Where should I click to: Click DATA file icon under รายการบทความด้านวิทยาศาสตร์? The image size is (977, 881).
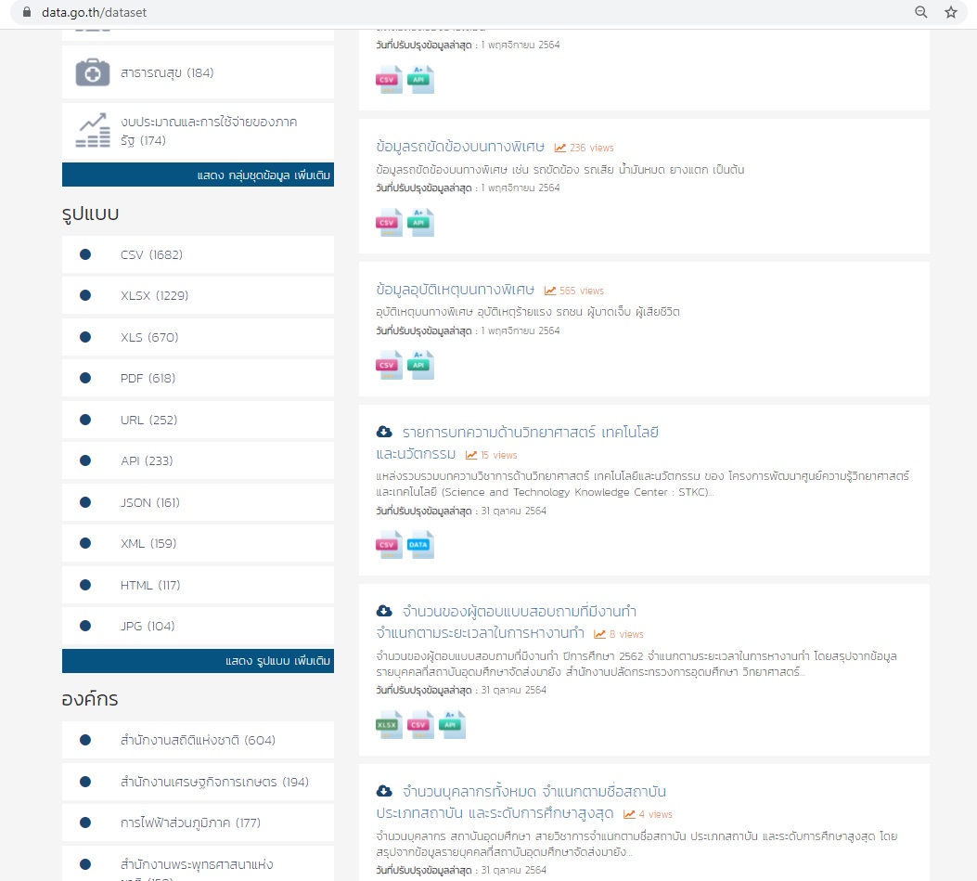[420, 545]
